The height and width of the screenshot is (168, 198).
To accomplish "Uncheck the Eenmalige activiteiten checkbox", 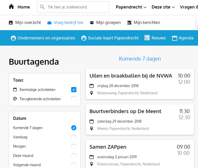I will [74, 90].
